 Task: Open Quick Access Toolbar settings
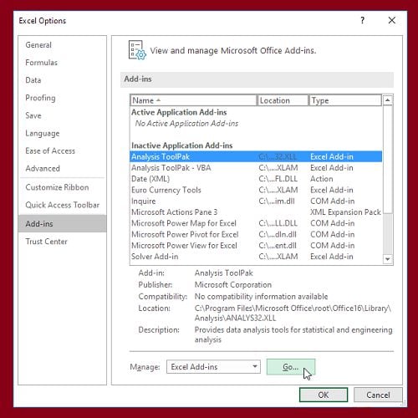click(x=63, y=205)
